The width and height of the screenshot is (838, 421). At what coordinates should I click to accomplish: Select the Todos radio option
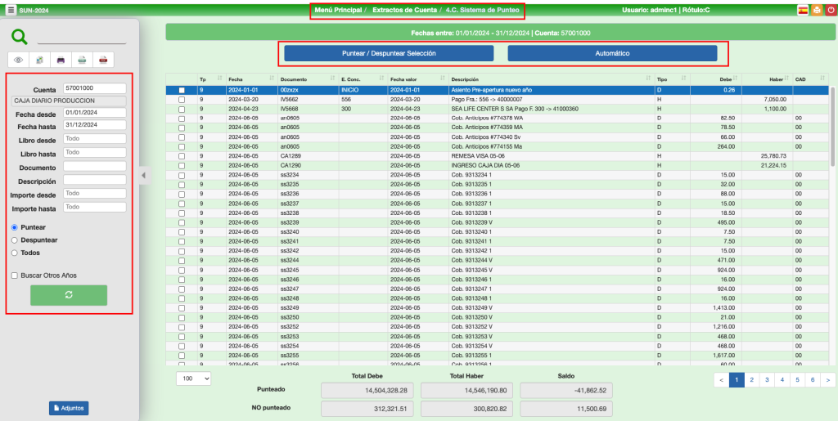coord(15,253)
